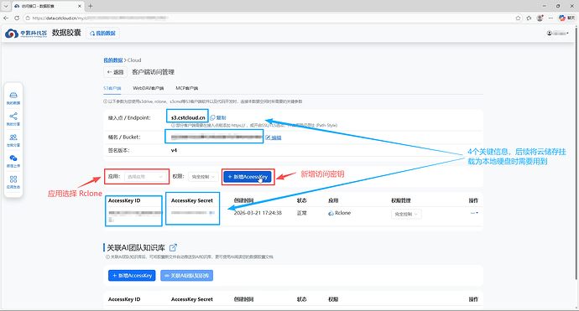Reload the page with the refresh icon
The image size is (579, 311).
click(17, 18)
